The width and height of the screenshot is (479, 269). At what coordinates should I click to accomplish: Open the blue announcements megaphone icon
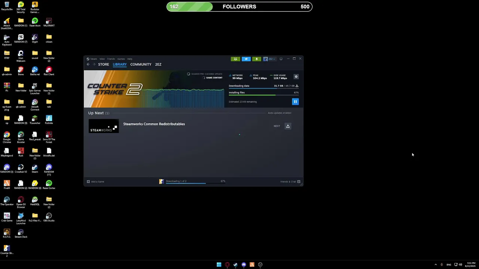(246, 59)
